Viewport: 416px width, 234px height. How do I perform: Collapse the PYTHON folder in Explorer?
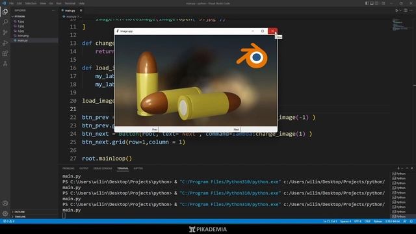pos(19,16)
